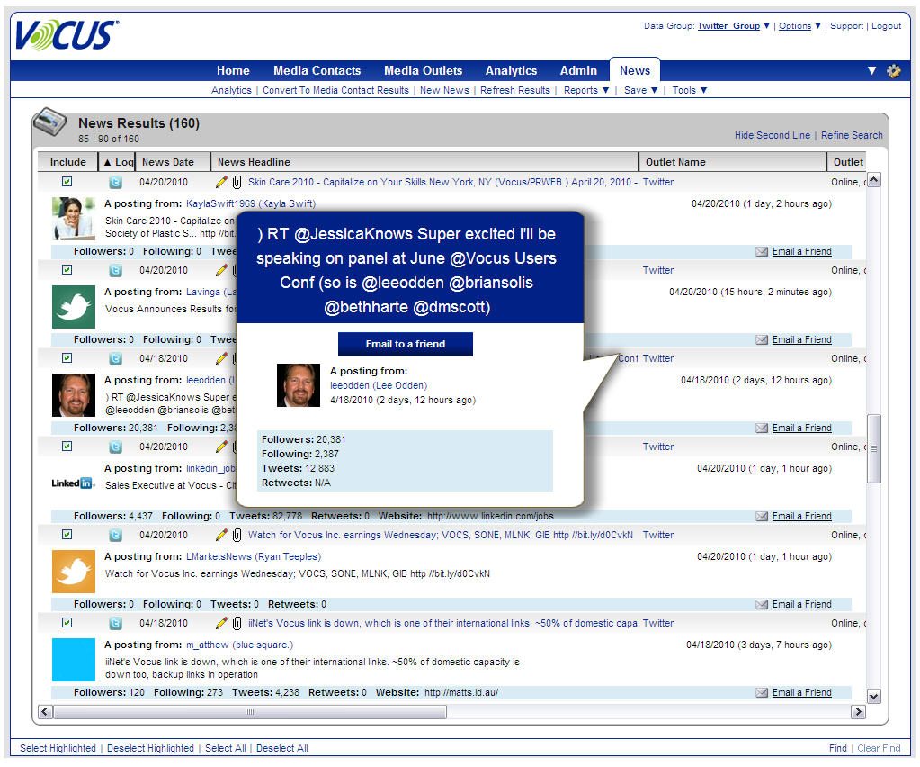Open Lavinga's green Twitter avatar

click(x=74, y=307)
